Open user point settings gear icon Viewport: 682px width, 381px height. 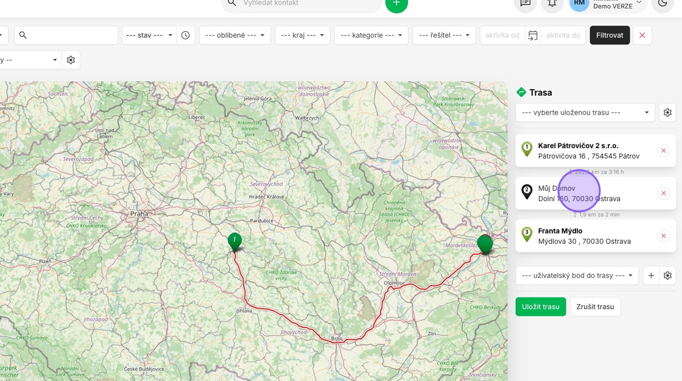(667, 275)
